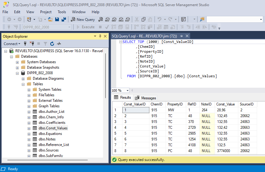This screenshot has height=172, width=265.
Task: Pin the Object Explorer panel
Action: 100,36
